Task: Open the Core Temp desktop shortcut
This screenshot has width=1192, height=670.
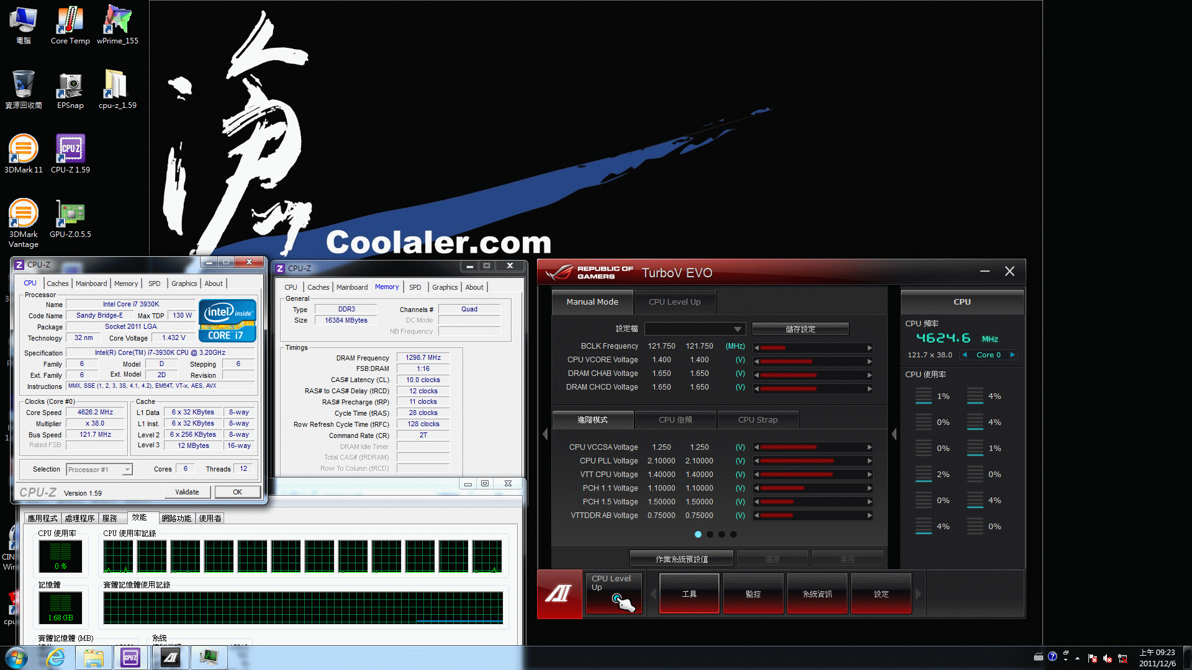Action: [x=70, y=25]
